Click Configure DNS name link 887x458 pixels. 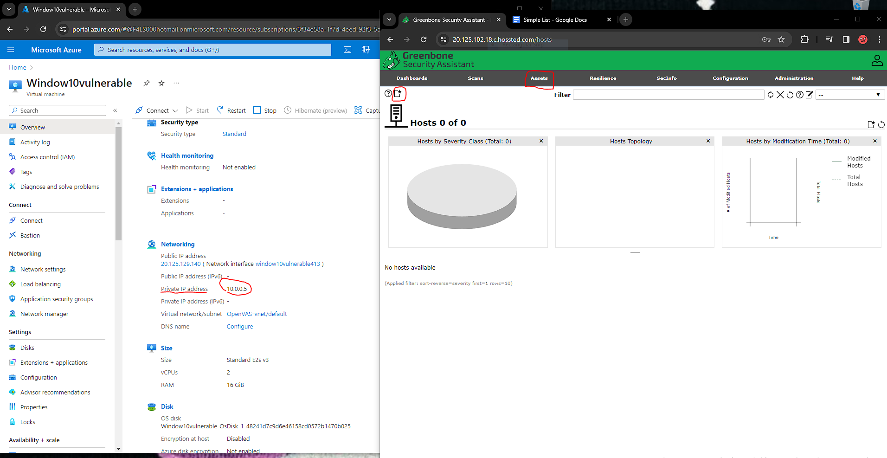click(240, 326)
